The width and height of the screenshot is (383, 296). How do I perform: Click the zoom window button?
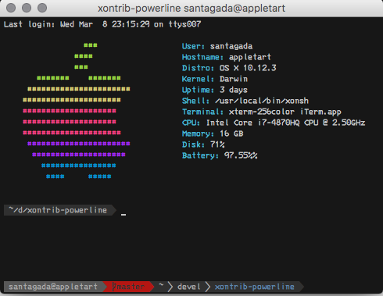coord(42,8)
